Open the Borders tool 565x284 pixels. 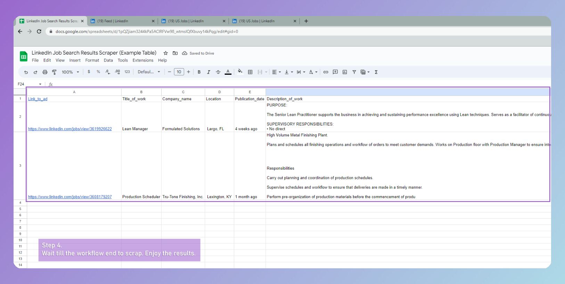coord(250,72)
